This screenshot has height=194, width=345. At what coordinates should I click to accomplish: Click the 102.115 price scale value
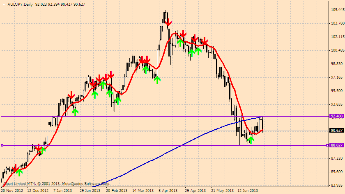[338, 37]
